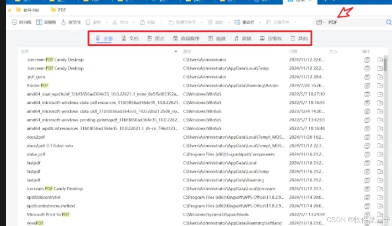Expand the arrow next to 复制
This screenshot has height=226, width=392.
[x=107, y=22]
